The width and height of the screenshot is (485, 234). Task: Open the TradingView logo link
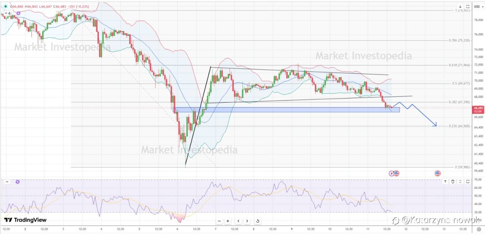click(x=25, y=220)
